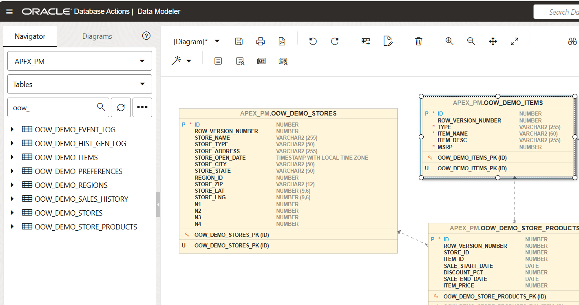Redo the last action
This screenshot has width=579, height=305.
pos(335,41)
